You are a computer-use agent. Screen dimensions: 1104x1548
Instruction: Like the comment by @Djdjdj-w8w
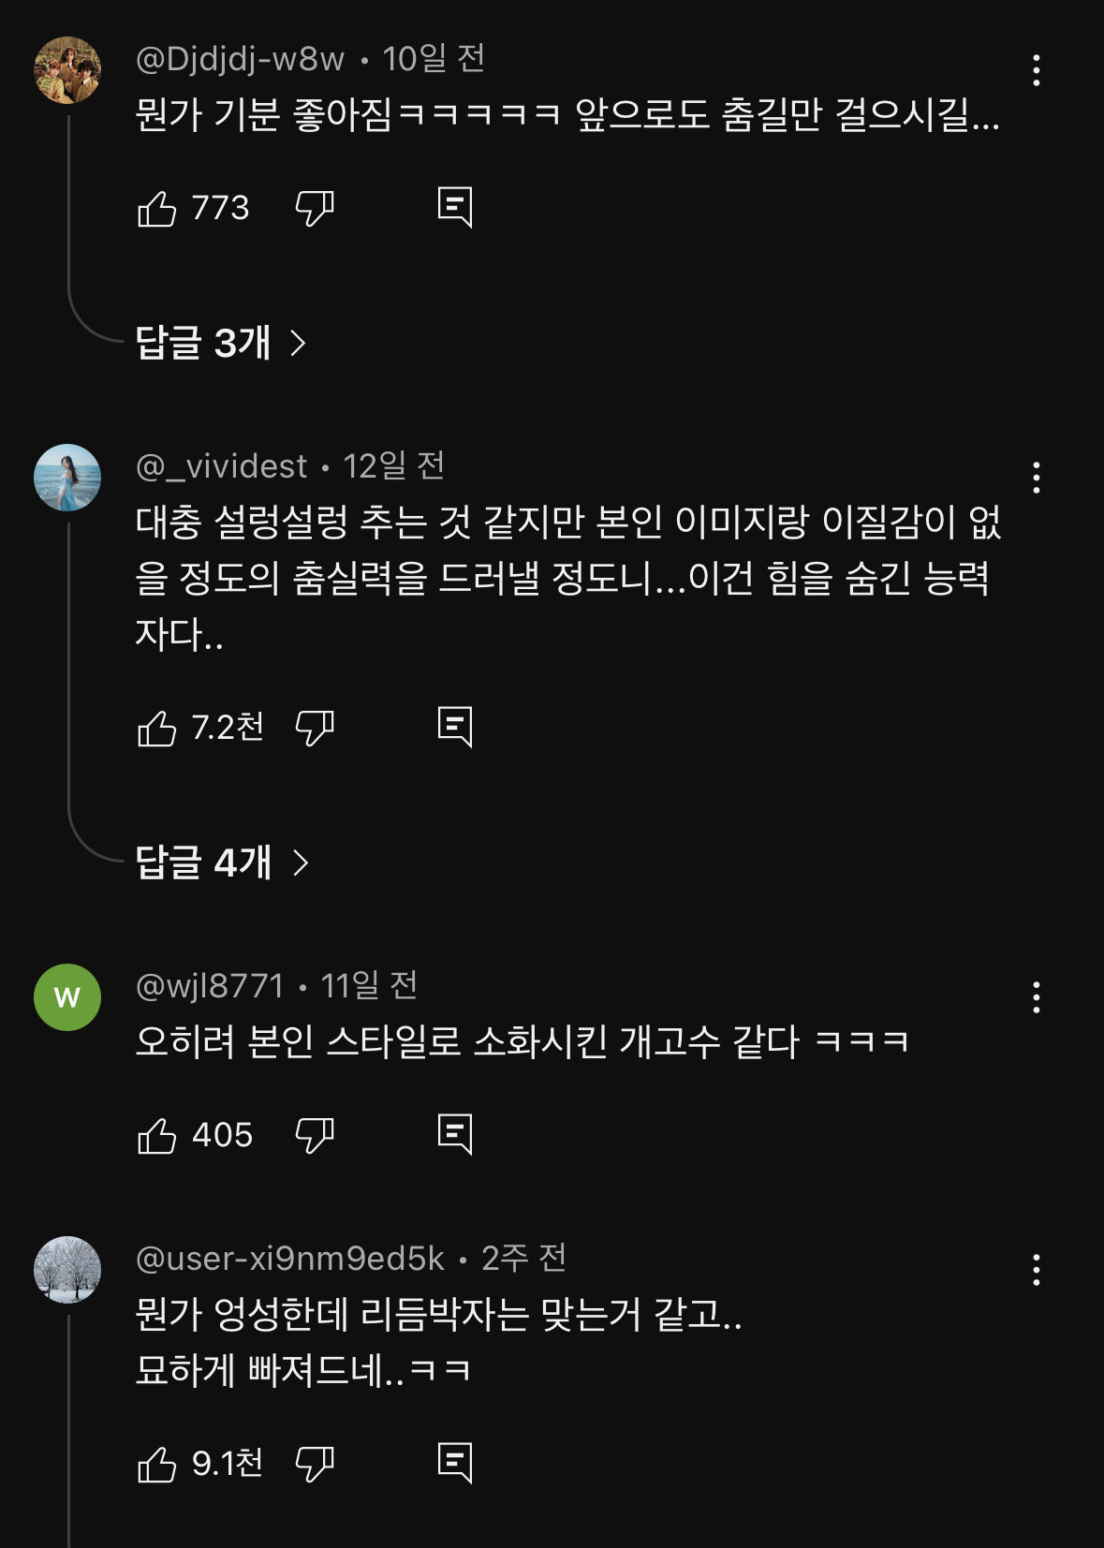pos(157,208)
